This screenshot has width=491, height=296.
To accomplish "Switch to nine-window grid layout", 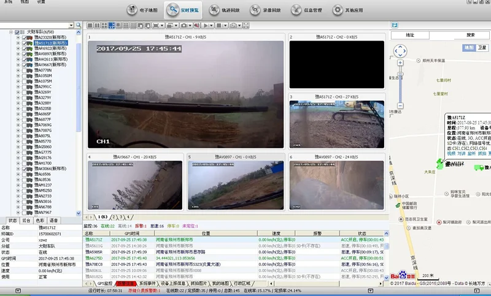I will click(126, 25).
